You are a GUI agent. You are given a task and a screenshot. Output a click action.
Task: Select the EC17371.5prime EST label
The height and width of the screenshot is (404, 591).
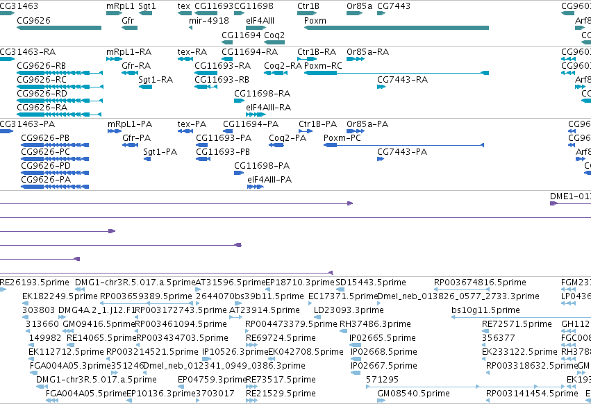pos(343,296)
